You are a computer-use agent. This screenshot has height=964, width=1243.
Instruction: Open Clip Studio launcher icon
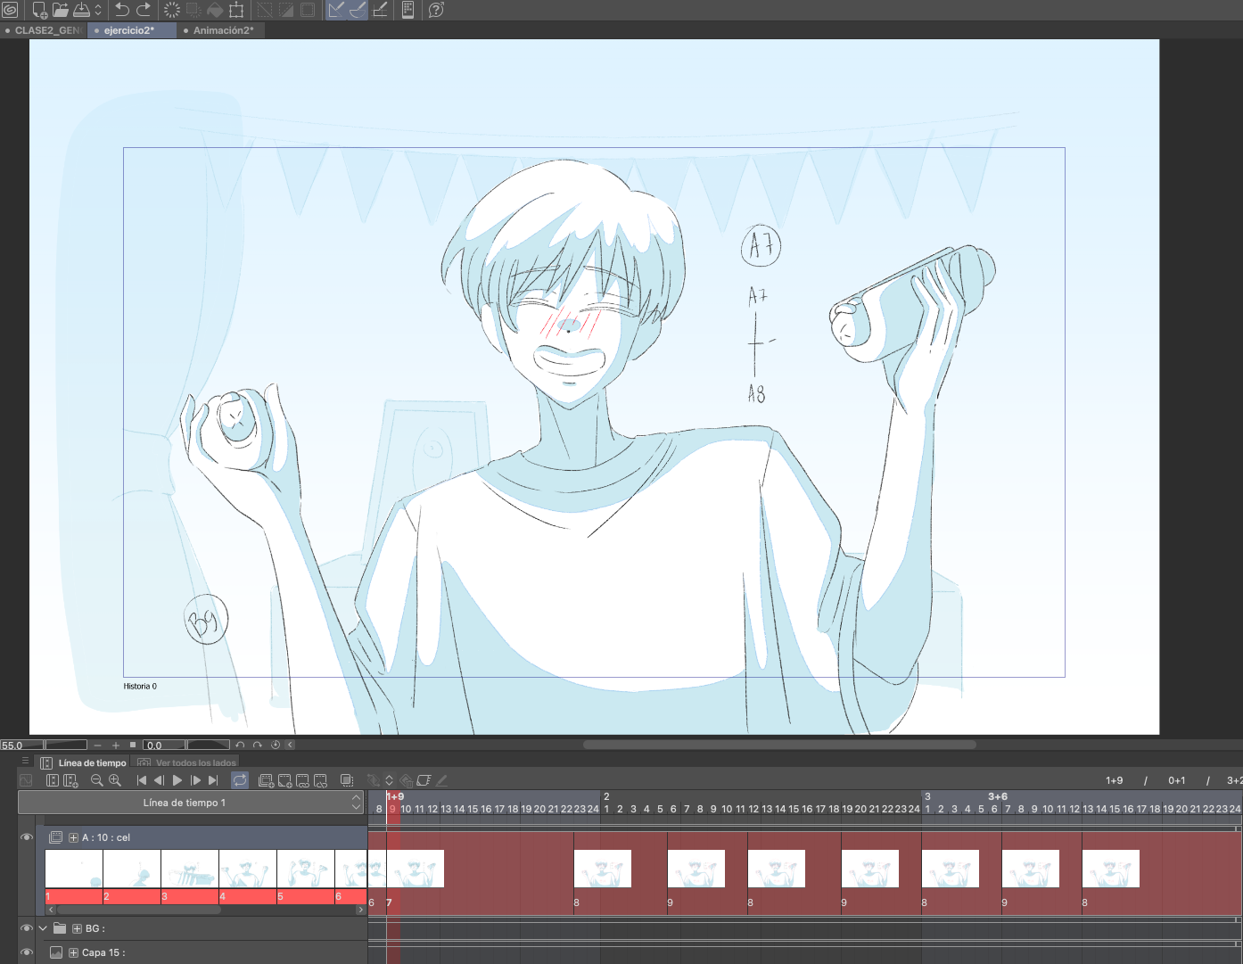(10, 10)
